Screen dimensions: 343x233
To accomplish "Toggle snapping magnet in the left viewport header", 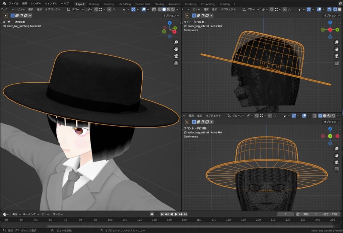I will click(96, 9).
